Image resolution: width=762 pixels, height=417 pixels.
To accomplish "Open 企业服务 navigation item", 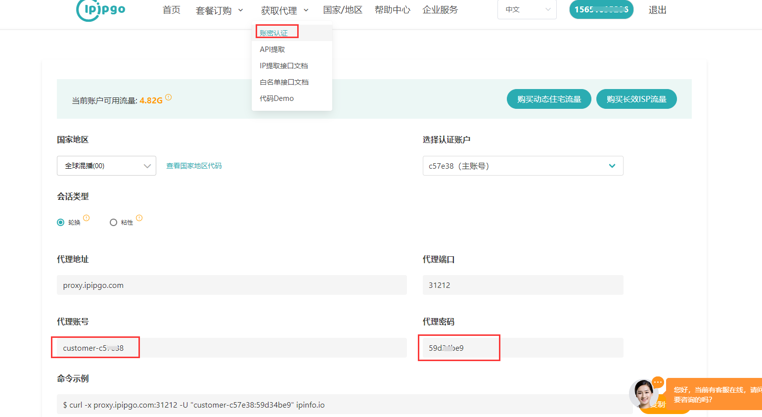I will 440,10.
